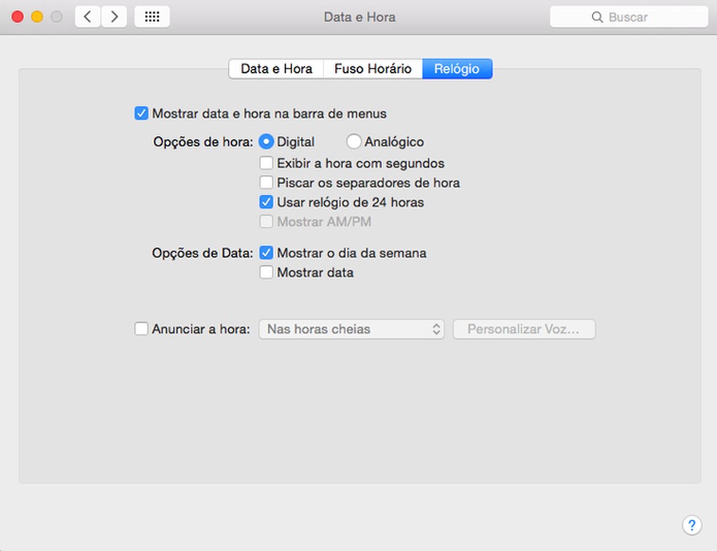This screenshot has height=551, width=717.
Task: Select the Relógio tab
Action: click(x=457, y=69)
